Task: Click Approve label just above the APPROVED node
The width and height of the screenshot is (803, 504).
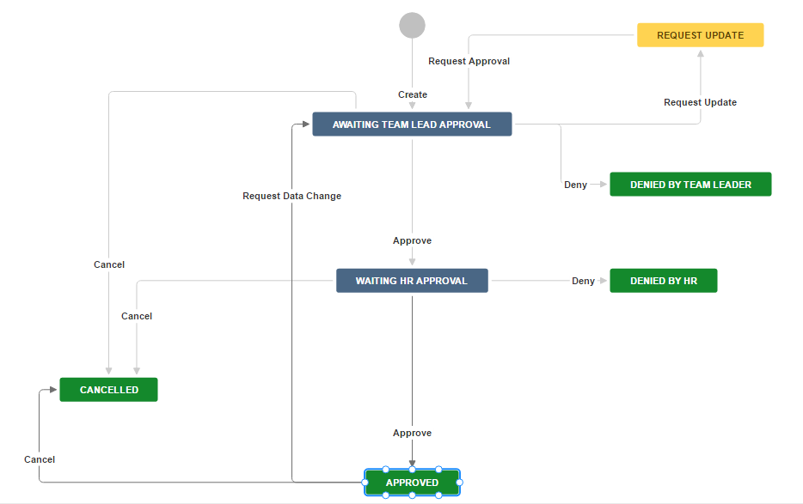Action: pyautogui.click(x=412, y=433)
